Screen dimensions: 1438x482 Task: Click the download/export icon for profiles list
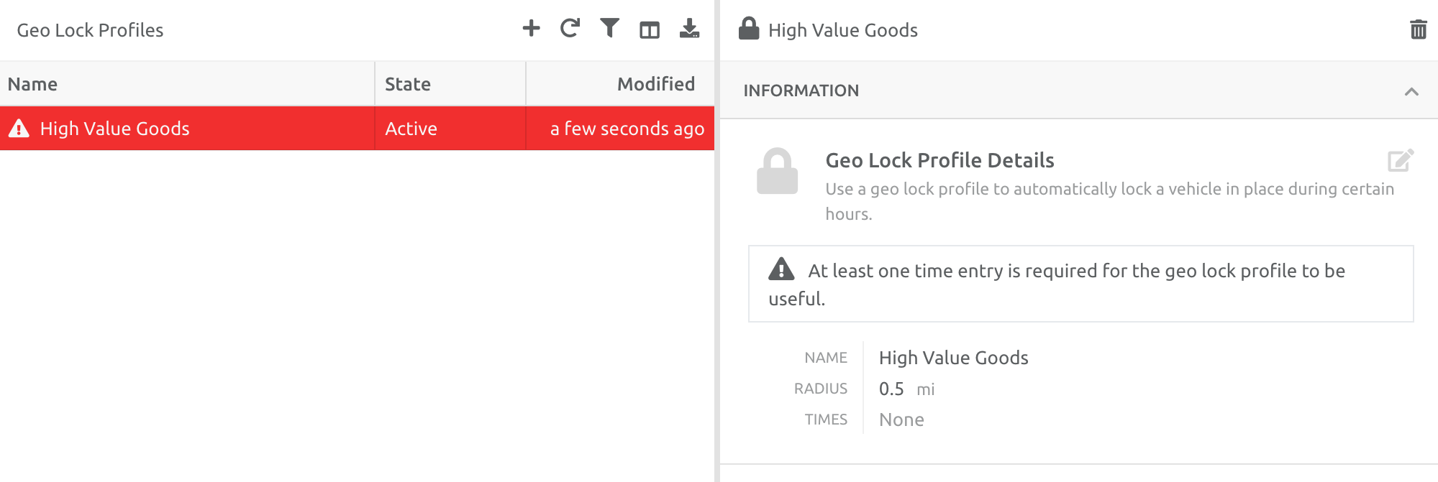coord(688,29)
